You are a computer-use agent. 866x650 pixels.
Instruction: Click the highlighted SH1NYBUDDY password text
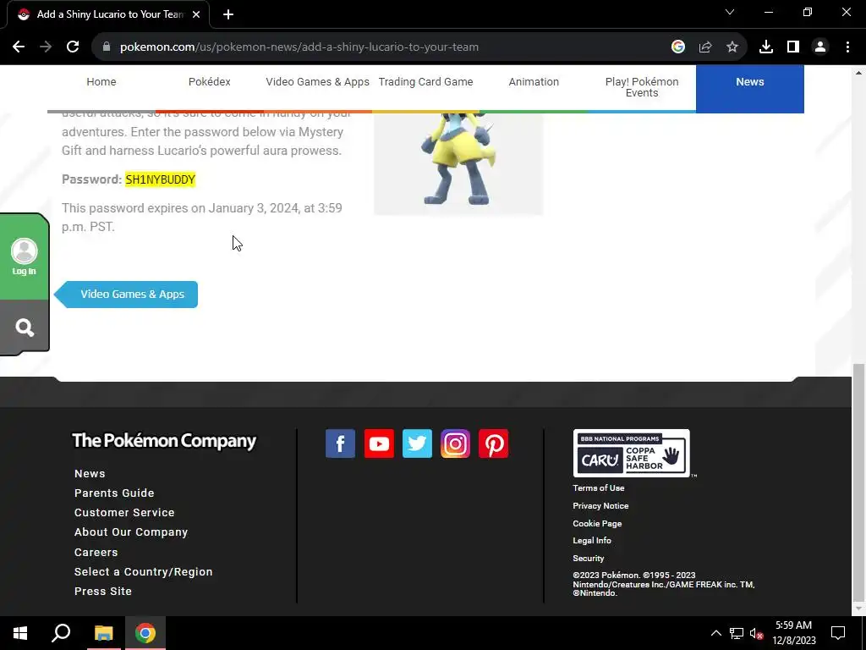160,179
